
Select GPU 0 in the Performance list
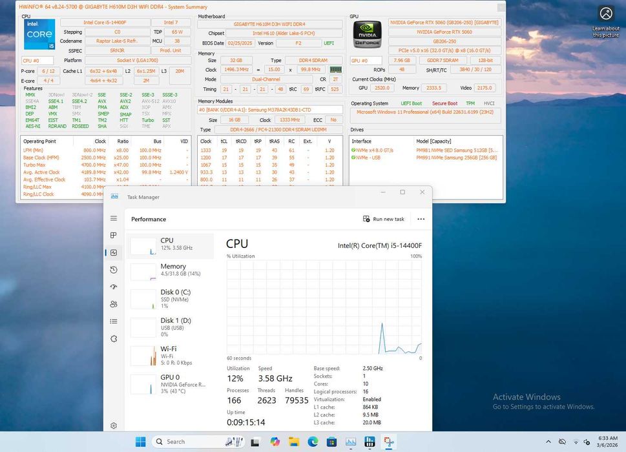[171, 384]
